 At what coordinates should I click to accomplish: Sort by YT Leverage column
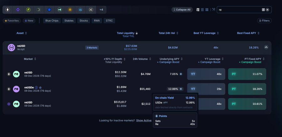point(214,59)
